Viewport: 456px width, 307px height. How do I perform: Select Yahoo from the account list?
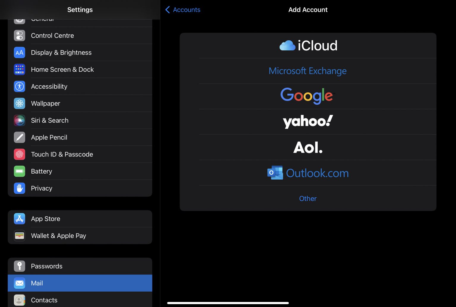click(307, 121)
